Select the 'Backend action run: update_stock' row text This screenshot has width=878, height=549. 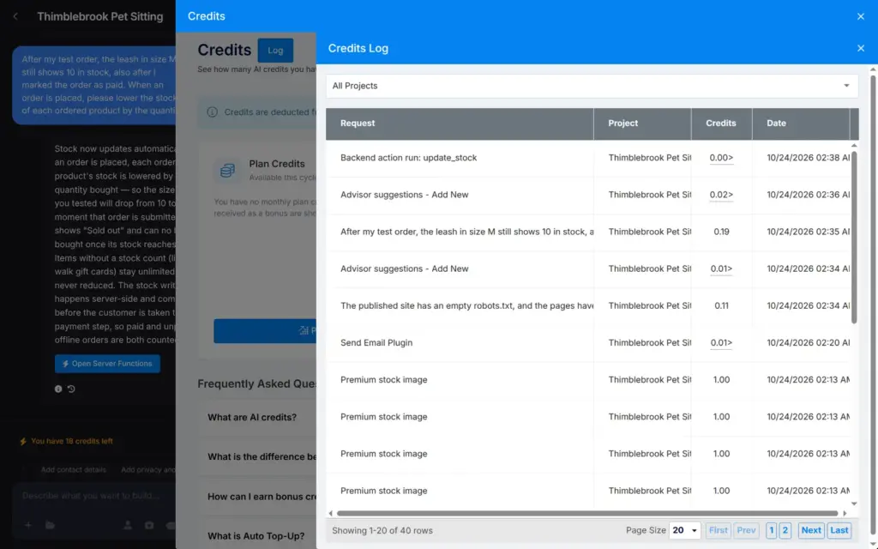point(409,158)
